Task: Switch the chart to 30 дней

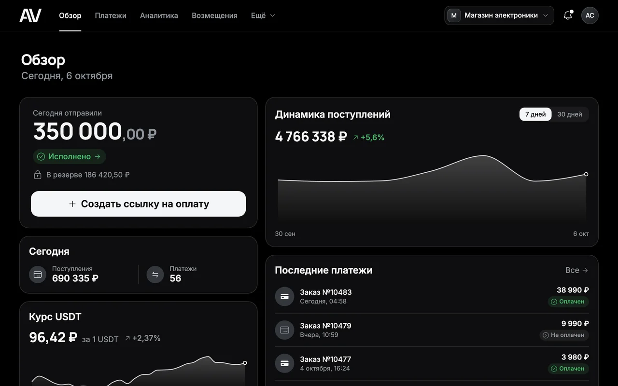Action: click(570, 114)
